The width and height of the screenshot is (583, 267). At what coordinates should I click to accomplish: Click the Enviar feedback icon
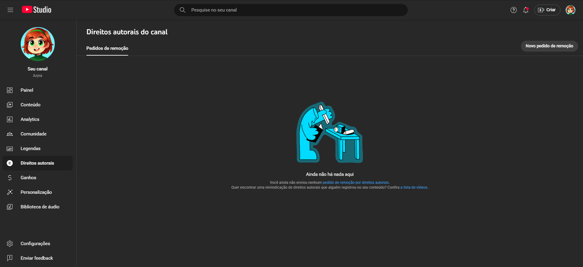click(10, 258)
